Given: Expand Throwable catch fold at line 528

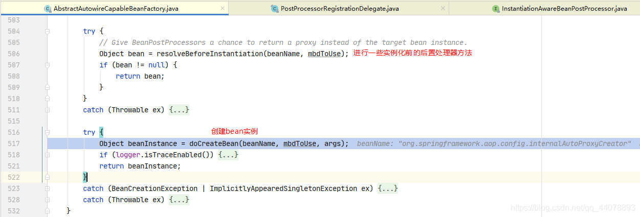Looking at the screenshot, I should 47,200.
